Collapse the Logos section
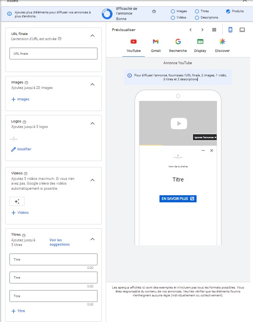Screen dimensions: 253x322 click(92, 124)
